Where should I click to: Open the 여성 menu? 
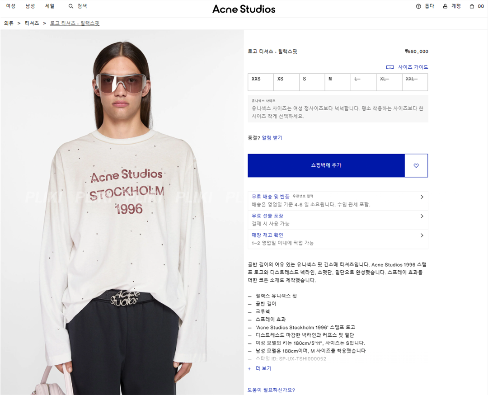(x=10, y=6)
